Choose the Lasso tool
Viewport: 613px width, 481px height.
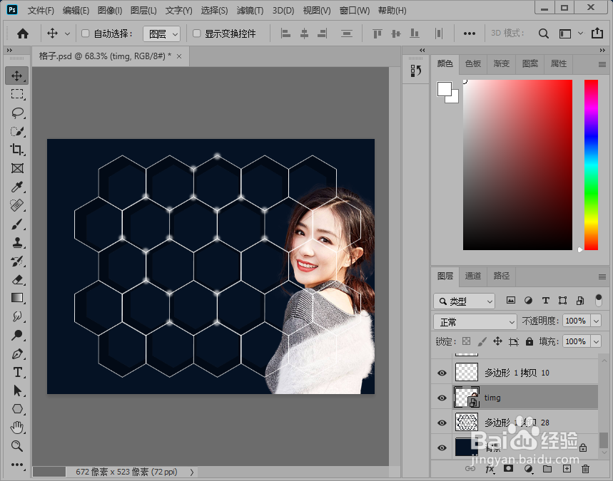tap(17, 113)
